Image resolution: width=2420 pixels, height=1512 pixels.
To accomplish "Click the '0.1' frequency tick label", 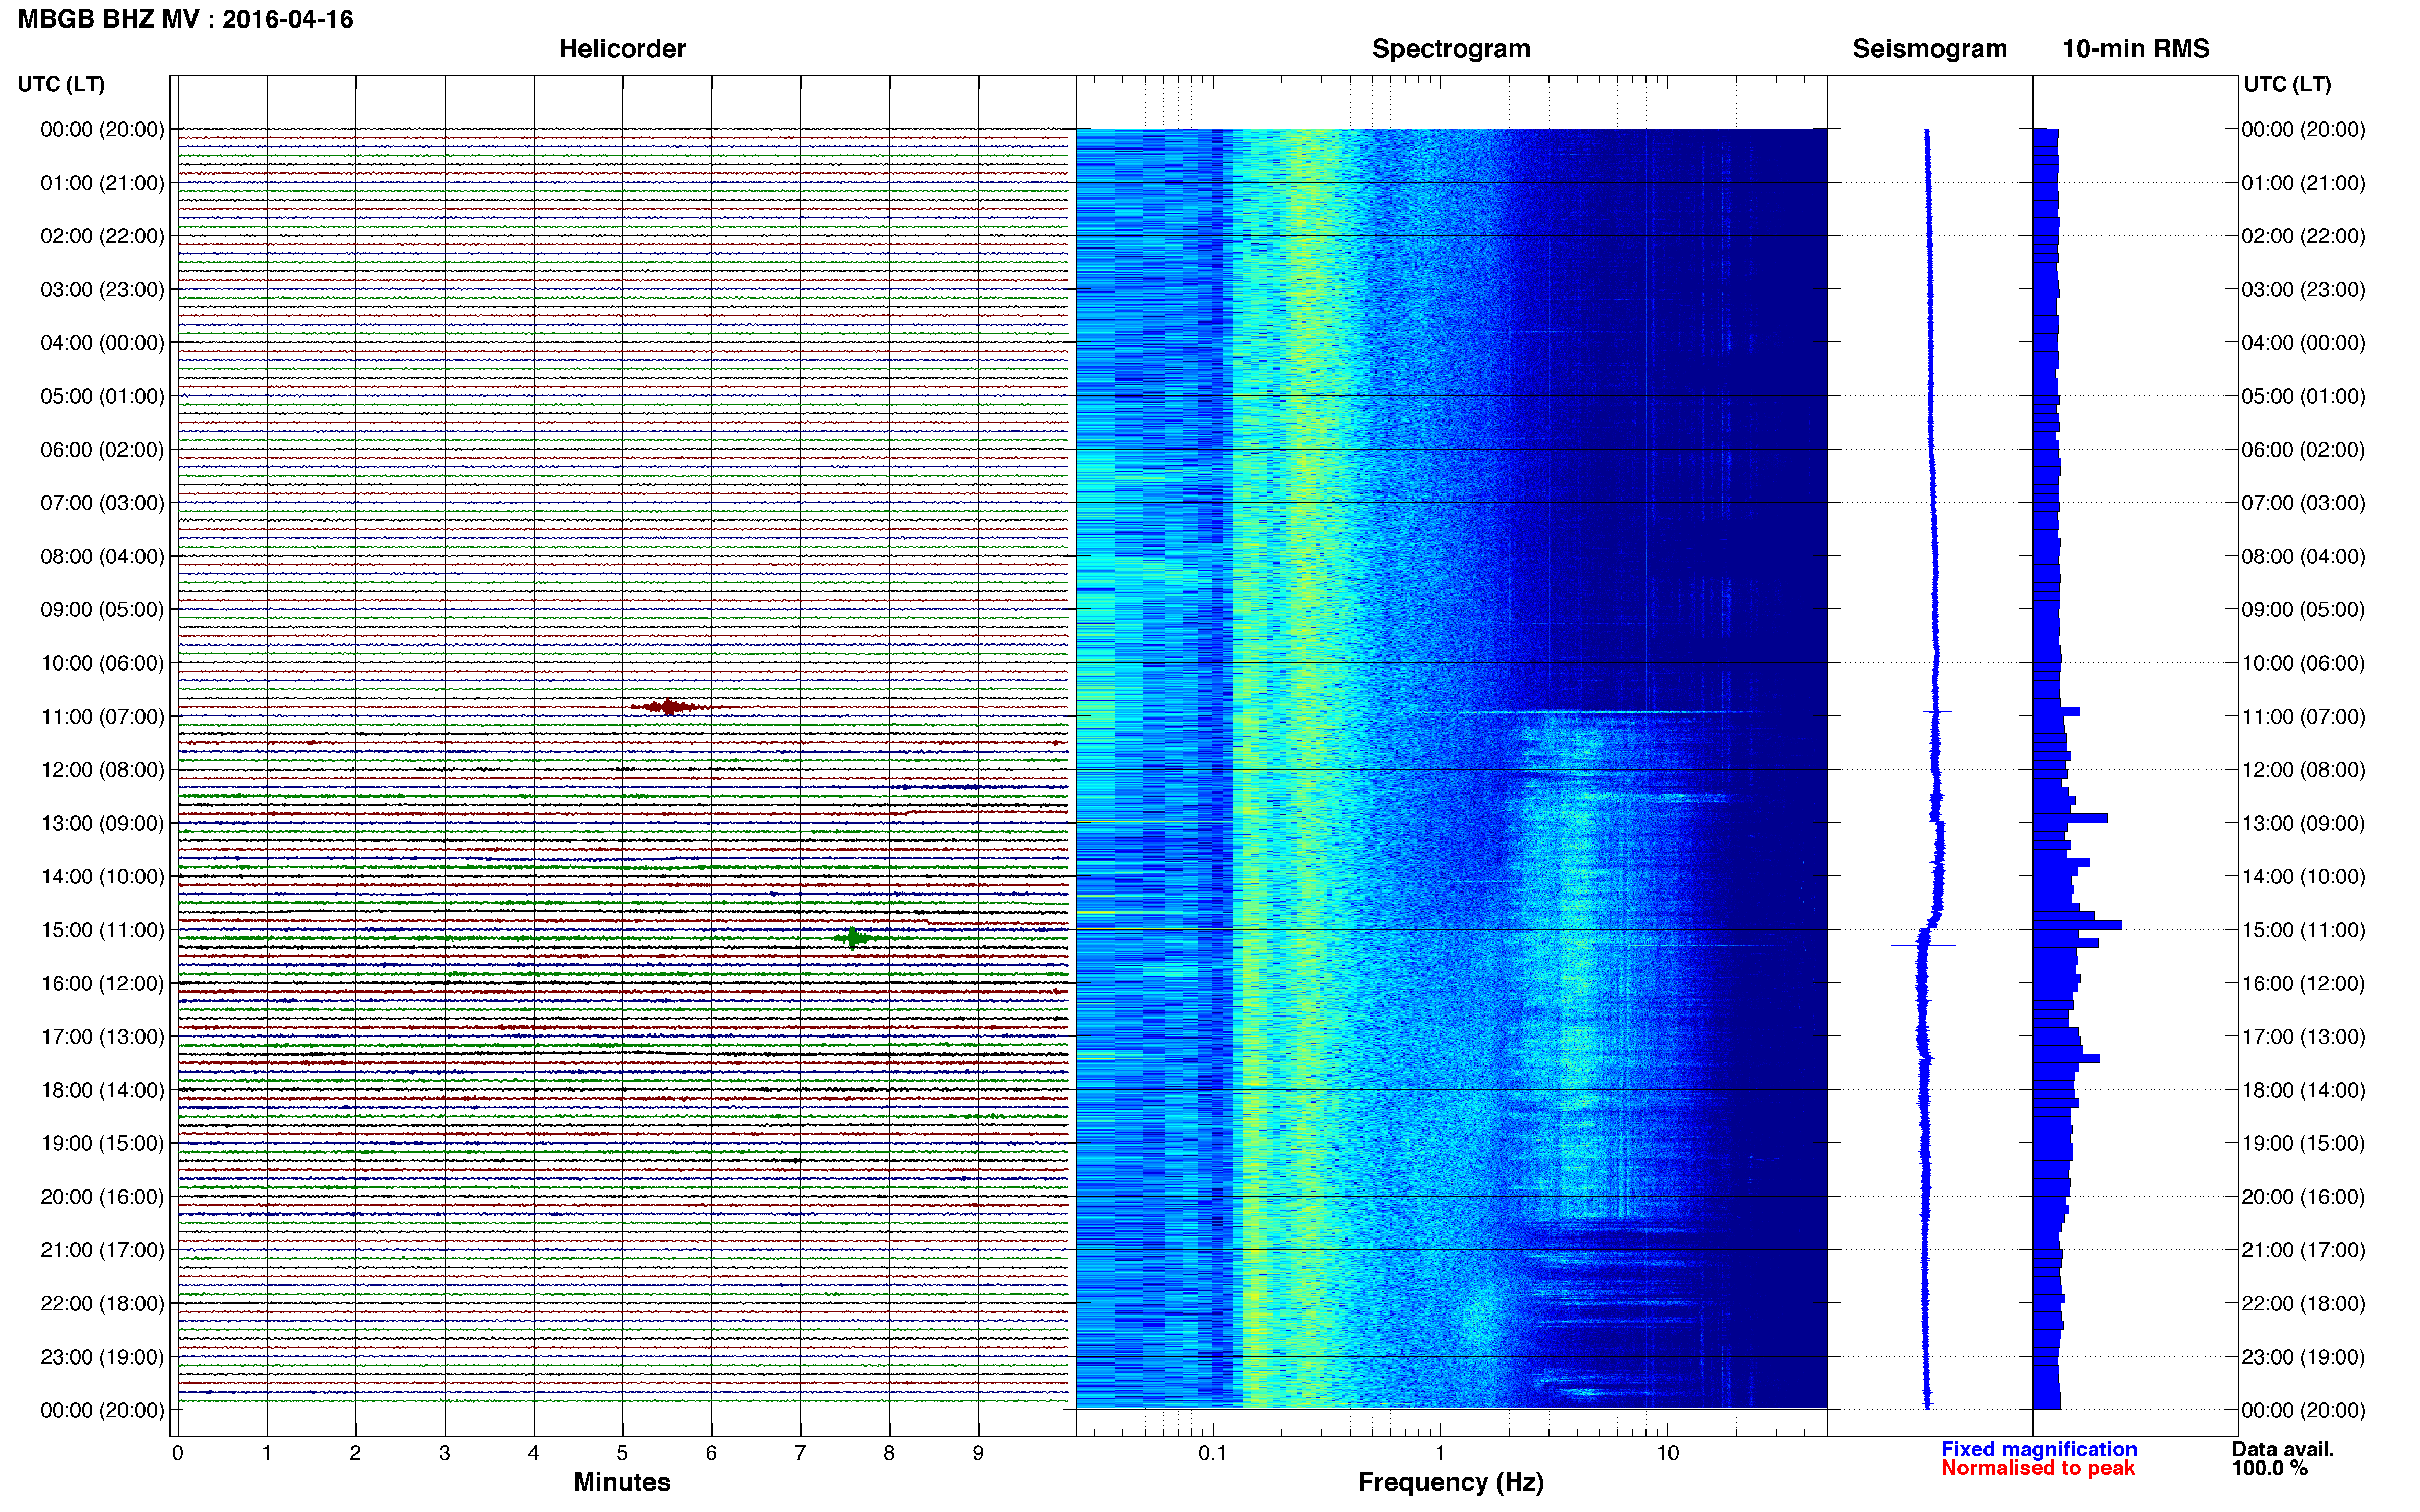I will tap(1213, 1453).
